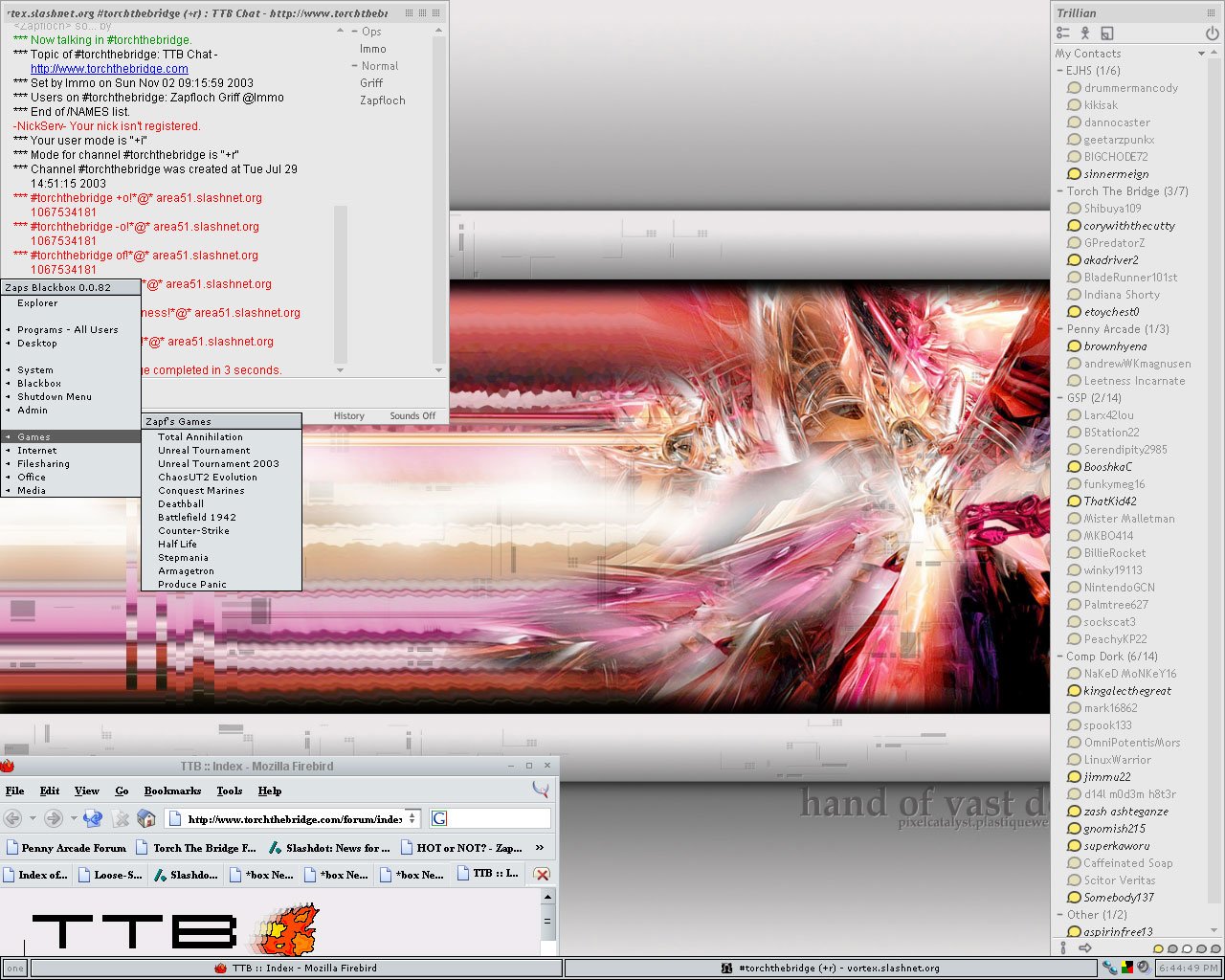Switch to #torchthebridge taskbar button

[x=831, y=968]
